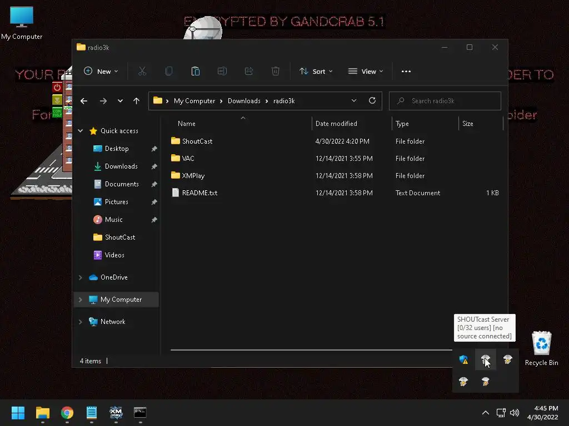This screenshot has width=569, height=426.
Task: Open Windows Security shield tray icon
Action: [463, 359]
